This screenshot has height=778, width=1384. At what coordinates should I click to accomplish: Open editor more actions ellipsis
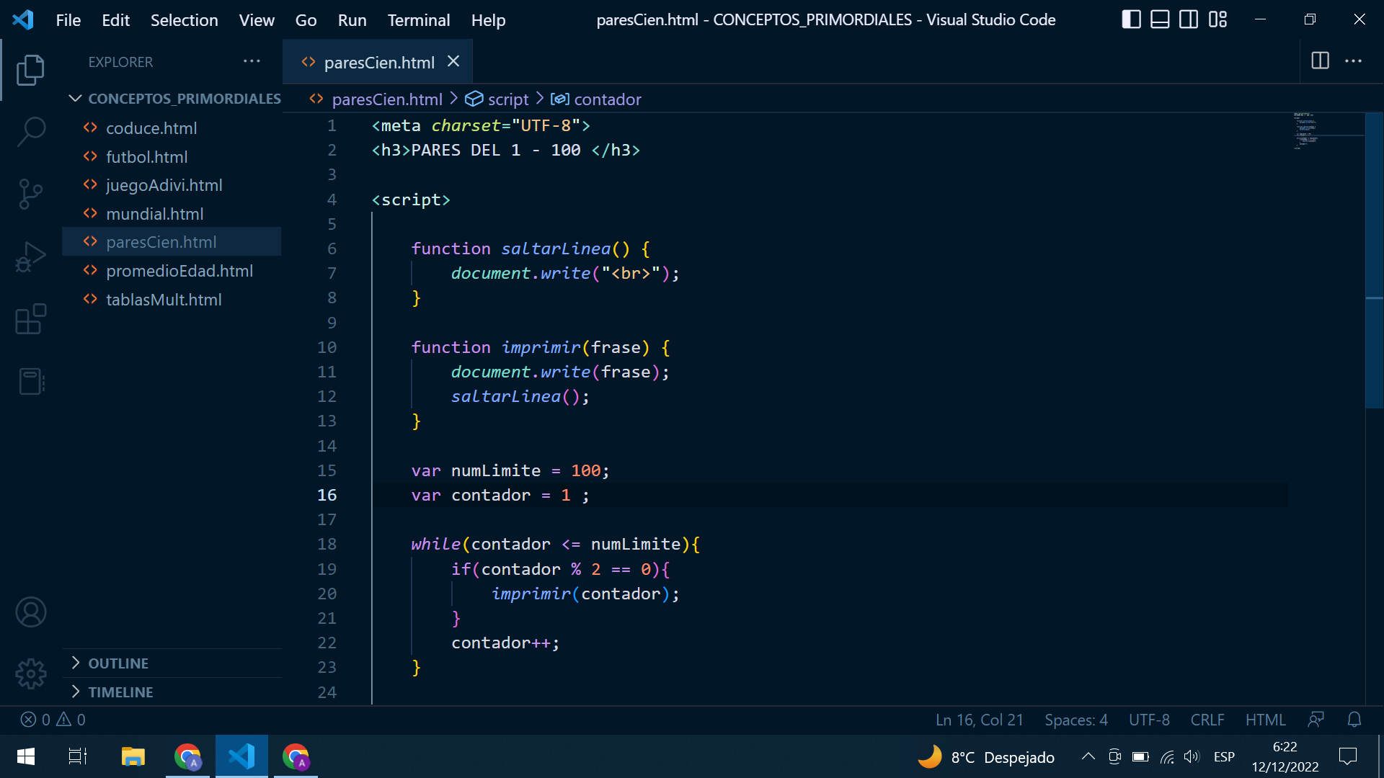[x=1353, y=61]
